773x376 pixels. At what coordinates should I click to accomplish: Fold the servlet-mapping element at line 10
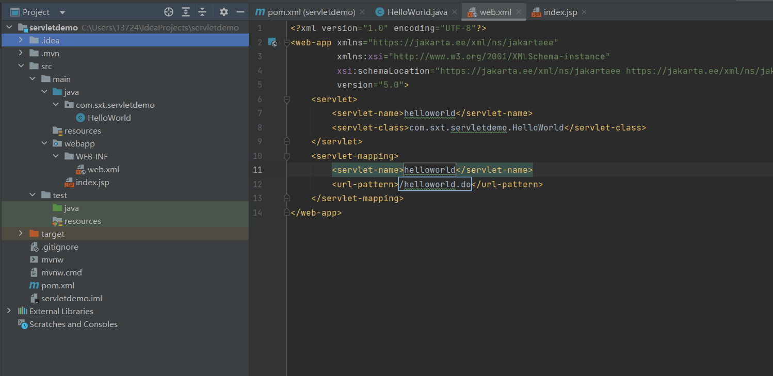click(x=287, y=156)
